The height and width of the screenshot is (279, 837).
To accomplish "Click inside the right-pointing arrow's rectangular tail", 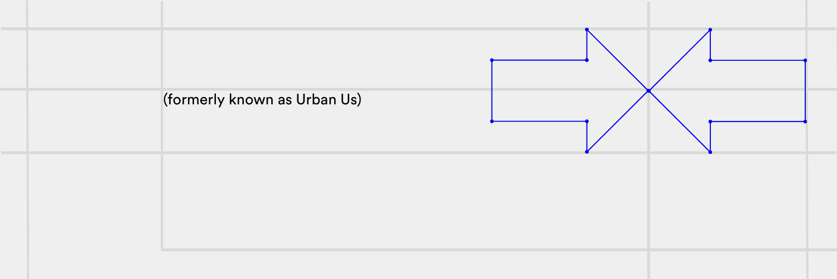I will click(x=539, y=90).
